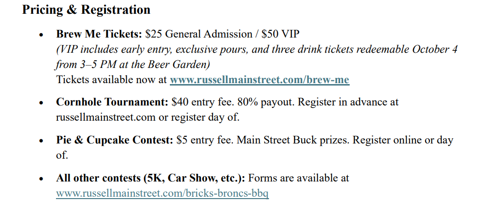This screenshot has height=210, width=501.
Task: Open the russellmainstreet.com/brew-me ticket link
Action: tap(260, 80)
